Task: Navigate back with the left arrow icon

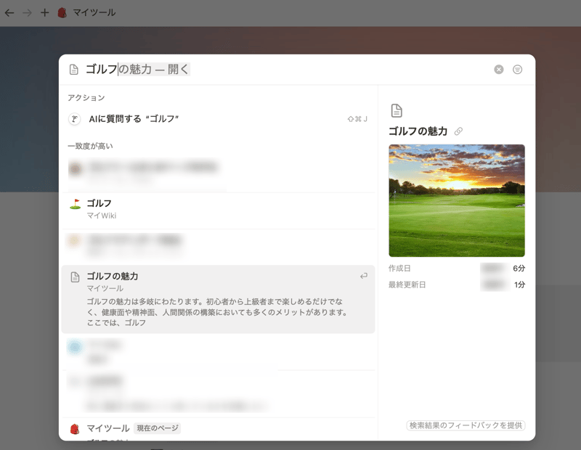Action: click(x=9, y=12)
